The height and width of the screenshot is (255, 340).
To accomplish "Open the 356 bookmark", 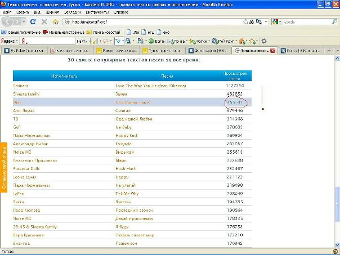I will point(133,32).
